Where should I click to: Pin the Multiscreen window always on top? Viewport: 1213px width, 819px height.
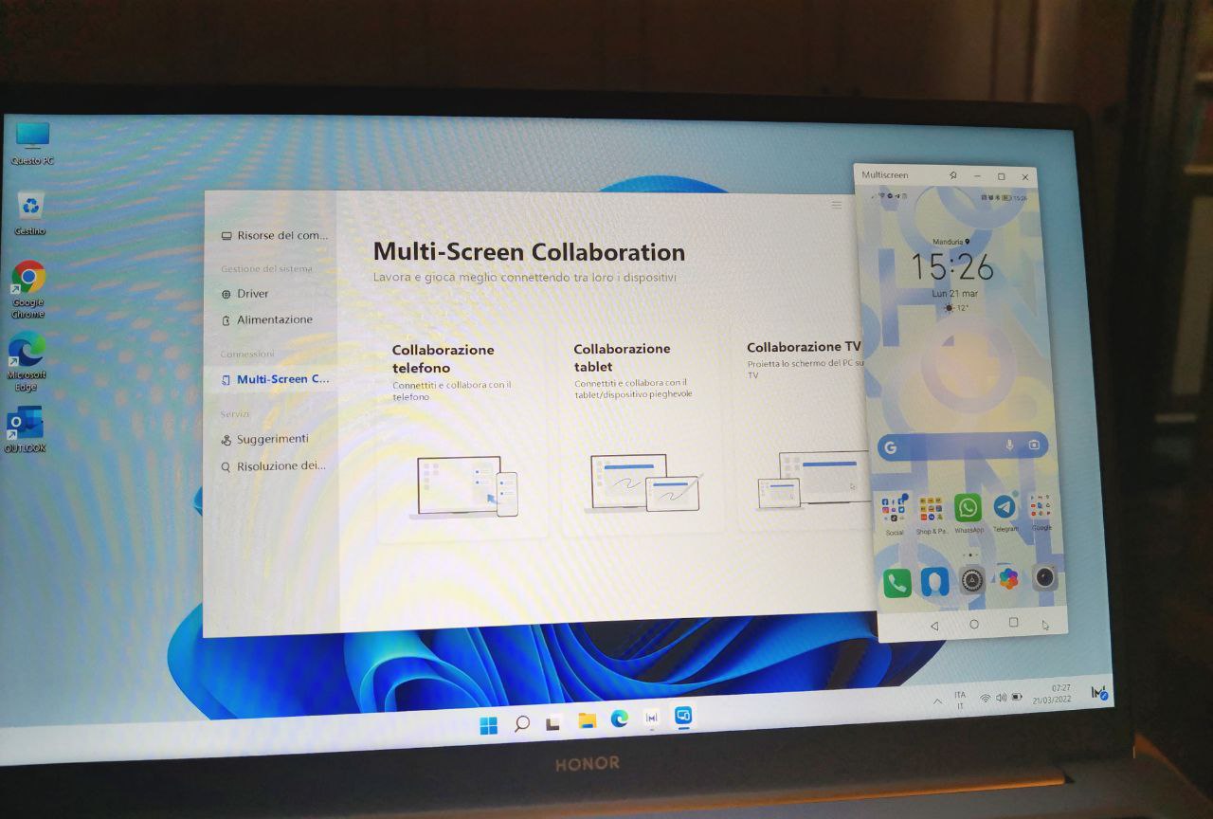click(x=954, y=176)
